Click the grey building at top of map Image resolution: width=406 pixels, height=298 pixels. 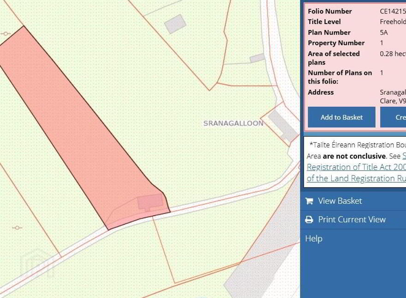tap(175, 24)
